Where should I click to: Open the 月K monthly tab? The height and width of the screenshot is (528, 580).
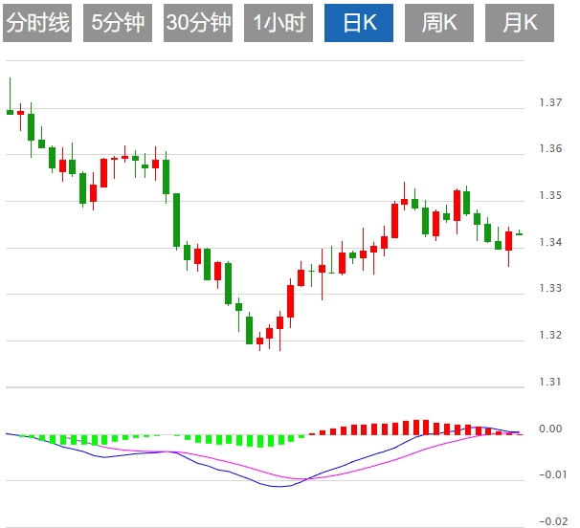tap(520, 23)
